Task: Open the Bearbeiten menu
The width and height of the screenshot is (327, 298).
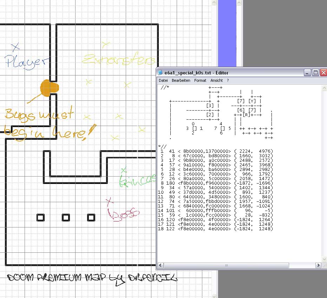Action: [181, 80]
